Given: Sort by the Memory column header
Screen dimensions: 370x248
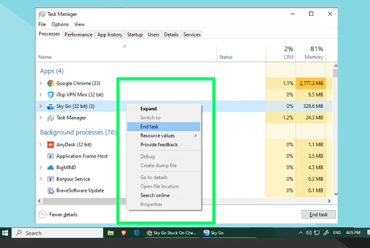Looking at the screenshot, I should [311, 53].
